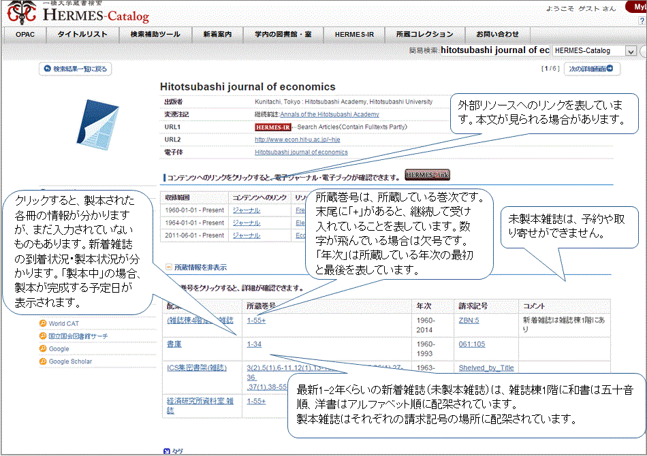Open ジャーナル link for 1964-01-01 range

(x=247, y=223)
